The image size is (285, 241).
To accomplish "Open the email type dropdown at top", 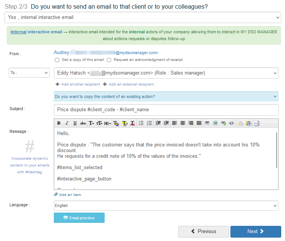I will tap(143, 17).
